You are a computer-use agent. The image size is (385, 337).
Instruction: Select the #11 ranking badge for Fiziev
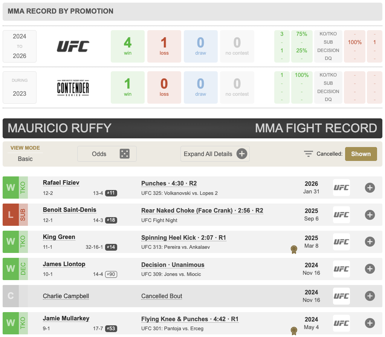(111, 193)
